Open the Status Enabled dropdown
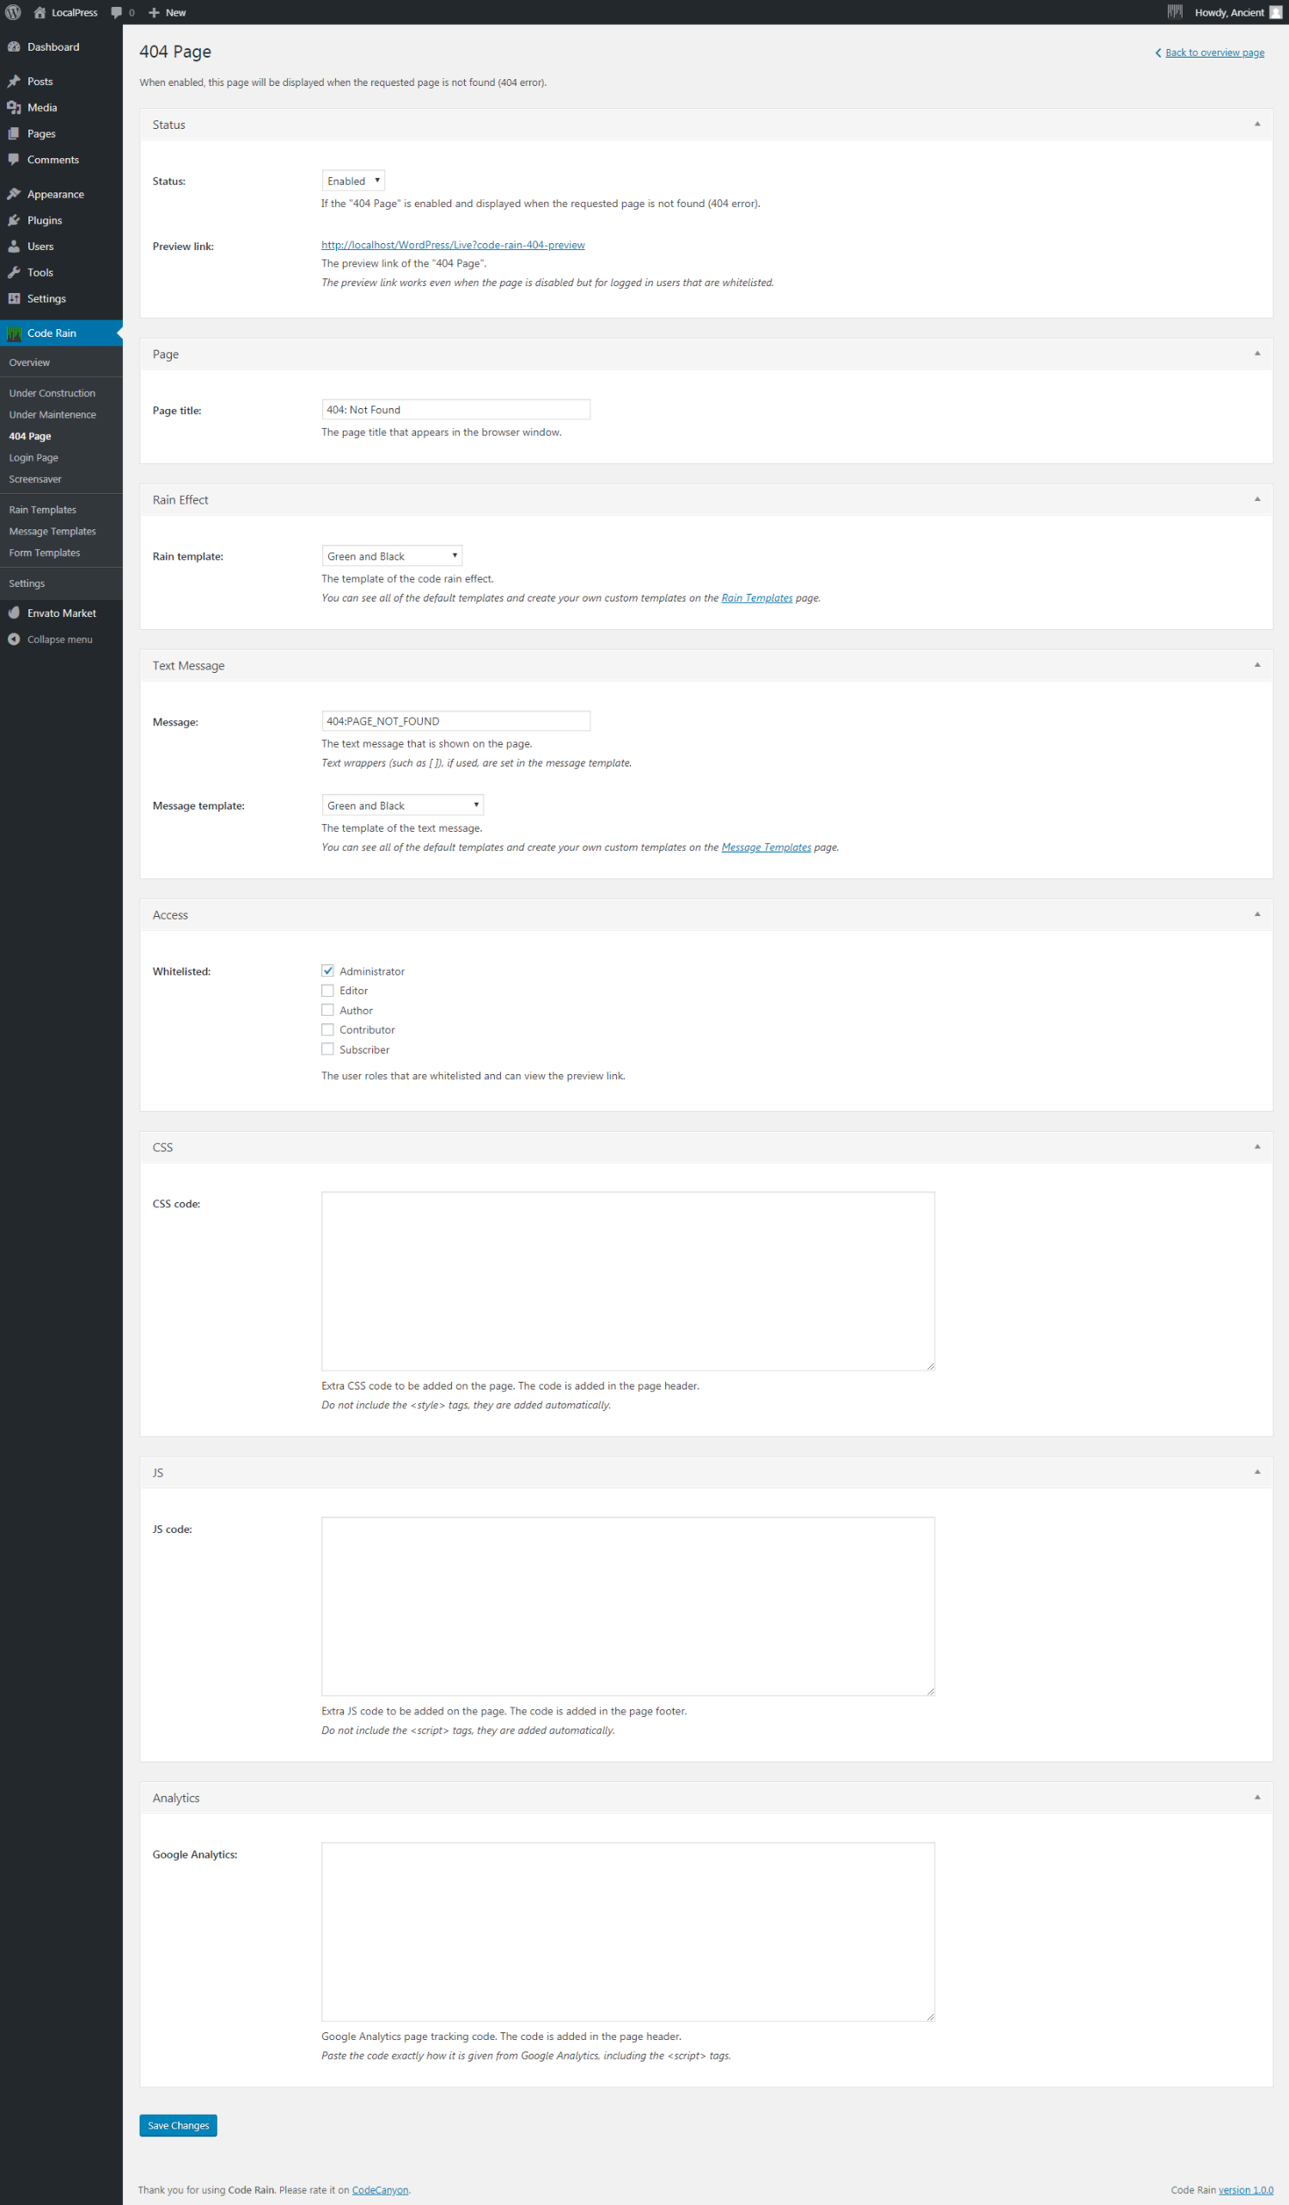Viewport: 1289px width, 2205px height. tap(352, 181)
